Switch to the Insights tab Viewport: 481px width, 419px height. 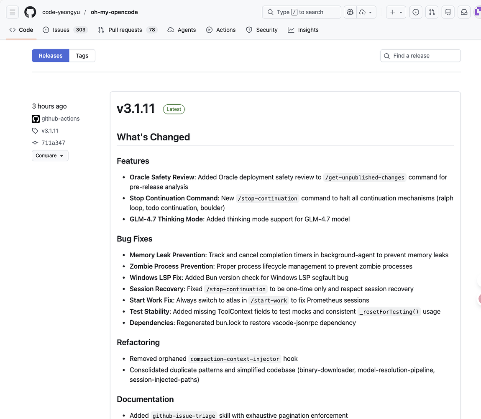pos(303,30)
